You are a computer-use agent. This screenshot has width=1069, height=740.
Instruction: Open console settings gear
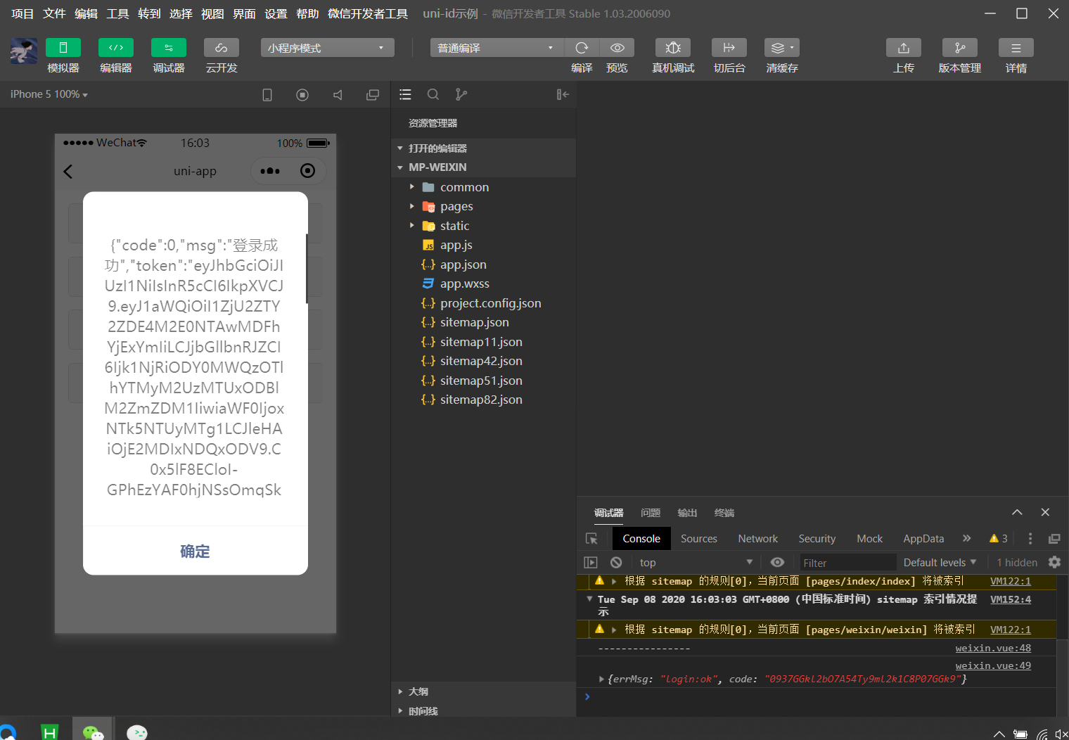pos(1054,562)
